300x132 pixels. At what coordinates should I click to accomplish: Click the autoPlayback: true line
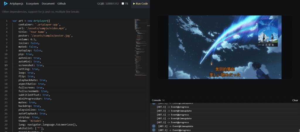point(33,114)
